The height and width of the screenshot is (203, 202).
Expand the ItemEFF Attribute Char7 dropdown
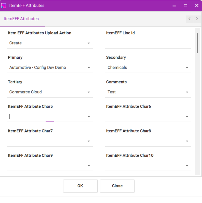point(89,141)
